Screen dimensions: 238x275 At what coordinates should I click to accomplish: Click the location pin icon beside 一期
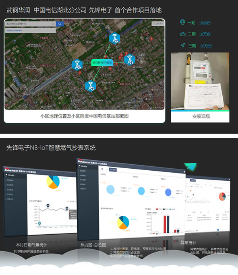182,23
